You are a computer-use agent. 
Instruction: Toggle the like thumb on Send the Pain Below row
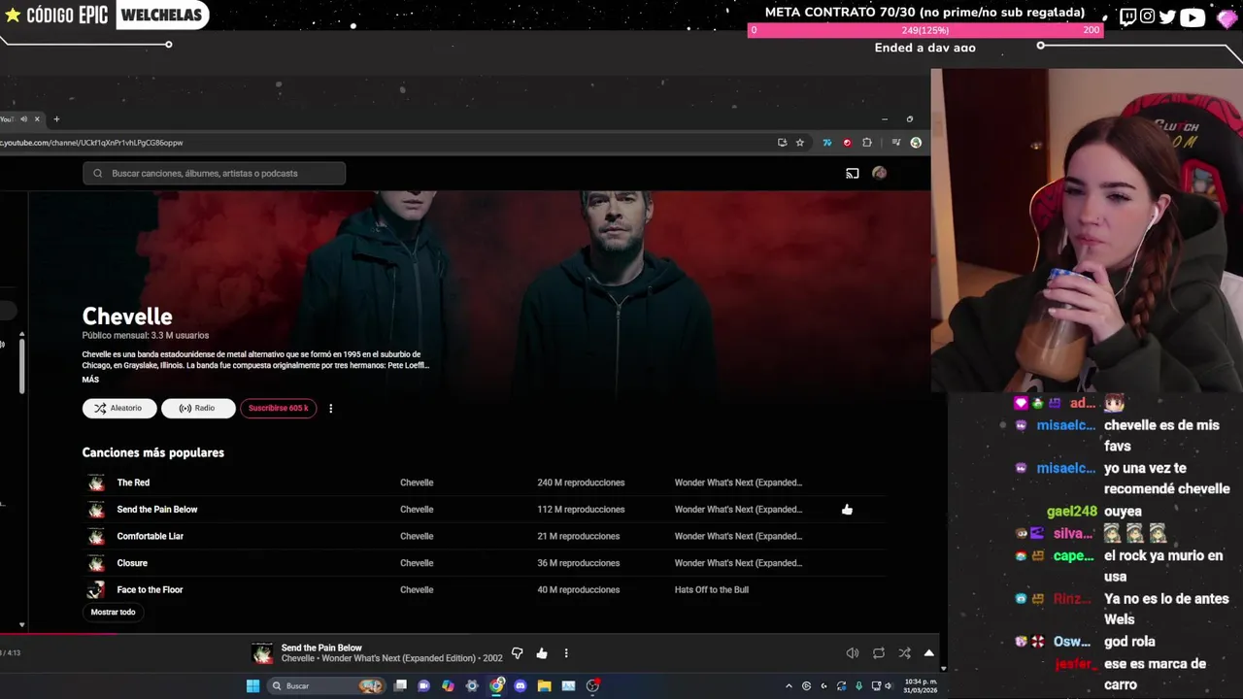[847, 510]
